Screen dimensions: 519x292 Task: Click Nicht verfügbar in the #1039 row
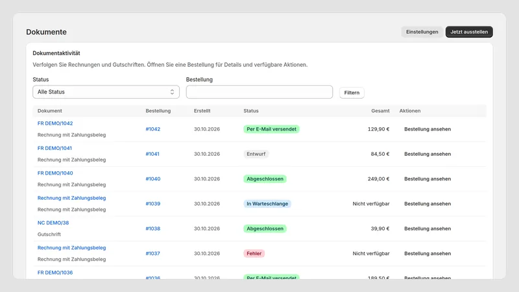[371, 204]
